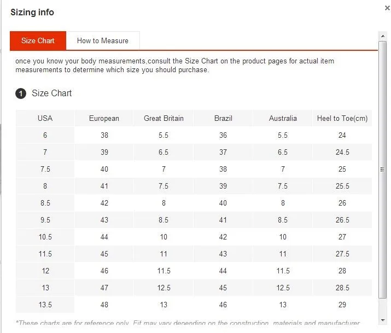The height and width of the screenshot is (333, 391).
Task: Click the Heel to Toe(cm) header
Action: click(x=342, y=118)
